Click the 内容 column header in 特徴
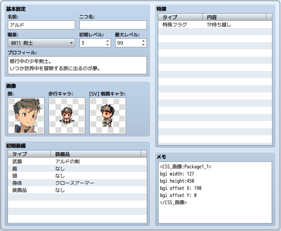 pyautogui.click(x=234, y=17)
